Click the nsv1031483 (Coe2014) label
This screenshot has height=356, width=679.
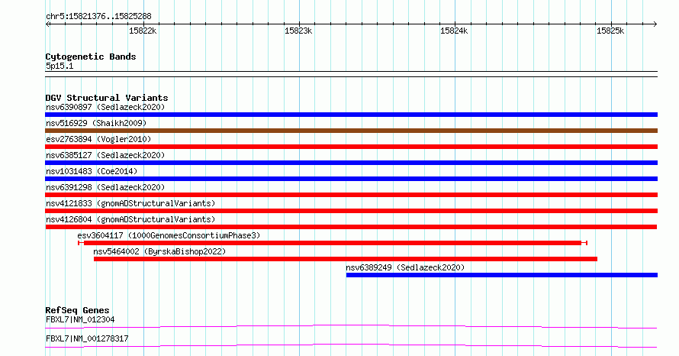[92, 171]
